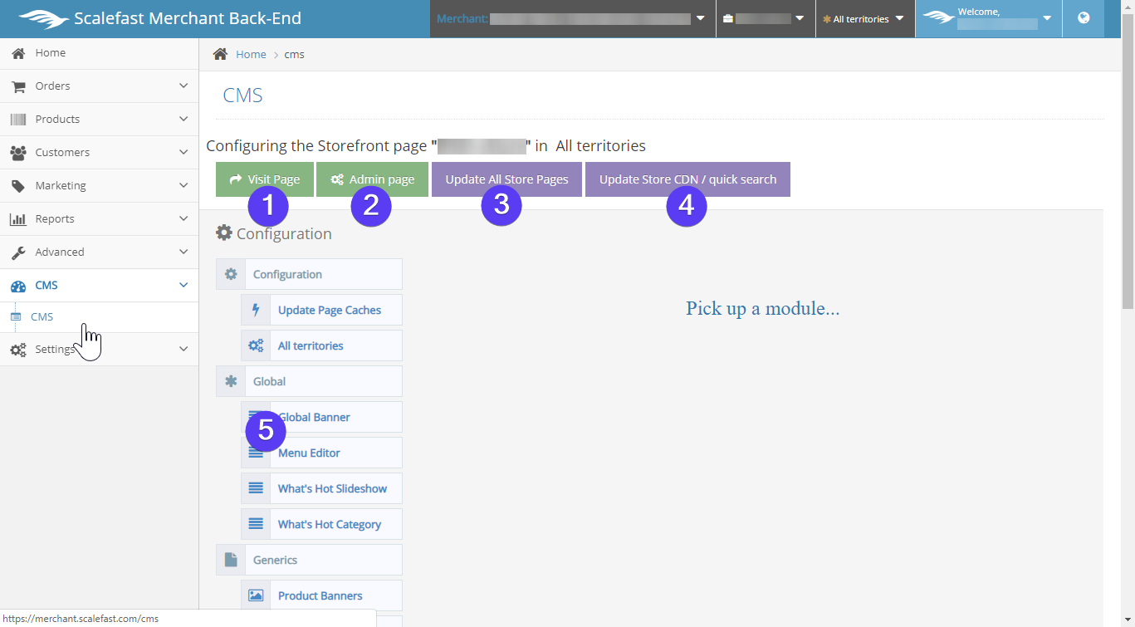Open Reports in the sidebar
Image resolution: width=1135 pixels, height=627 pixels.
coord(100,218)
